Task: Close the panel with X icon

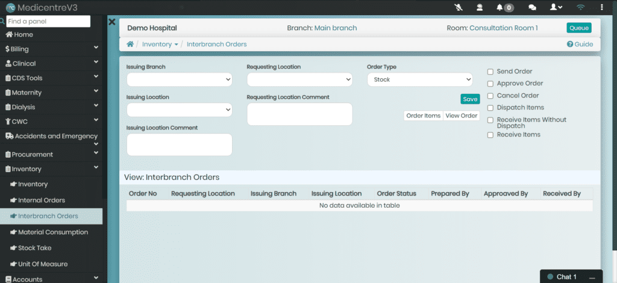Action: click(x=111, y=22)
